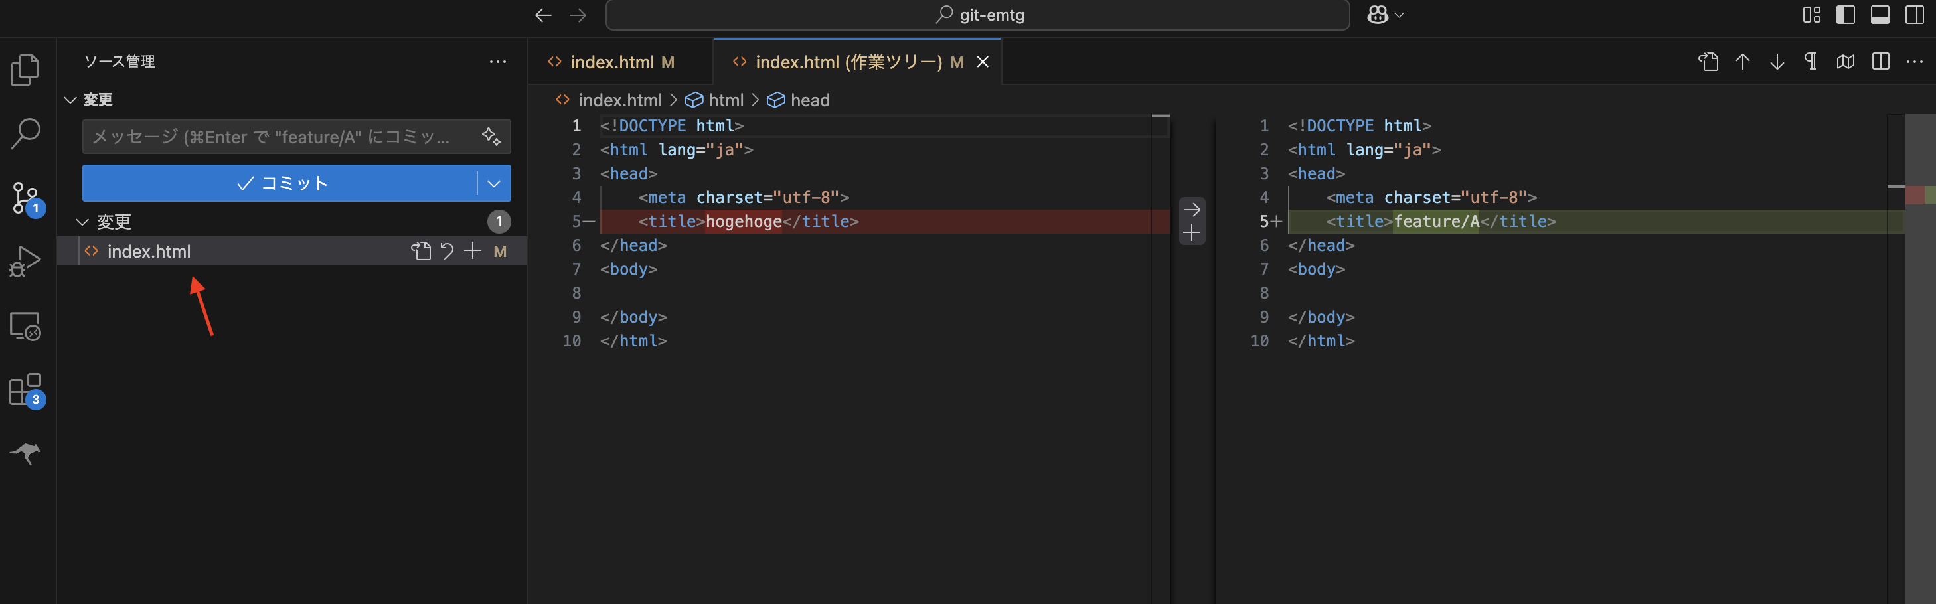
Task: Open the kangaroo extension icon in activity bar
Action: pyautogui.click(x=25, y=453)
